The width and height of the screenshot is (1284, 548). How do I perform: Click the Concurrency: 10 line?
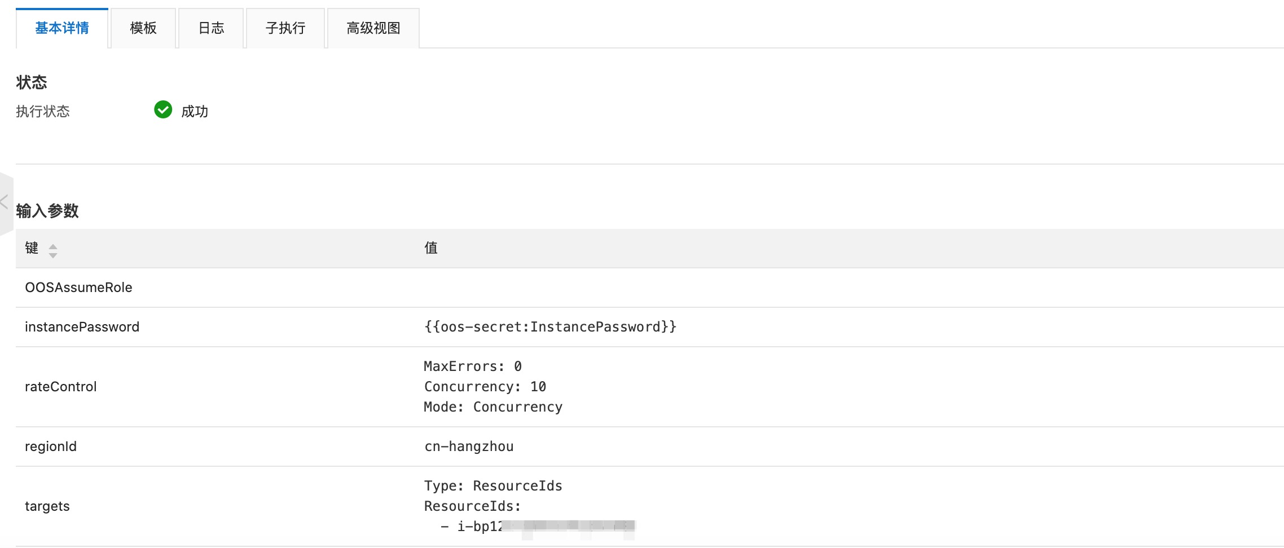point(485,387)
